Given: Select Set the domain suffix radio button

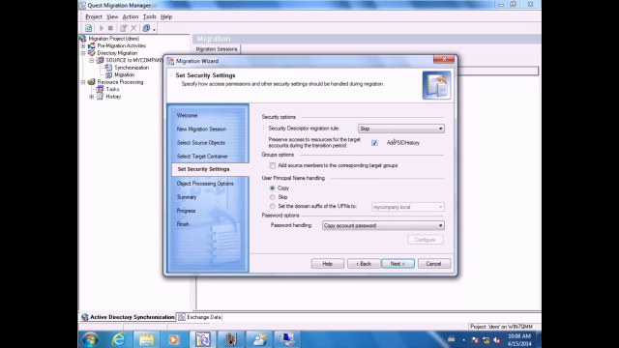Looking at the screenshot, I should coord(273,206).
